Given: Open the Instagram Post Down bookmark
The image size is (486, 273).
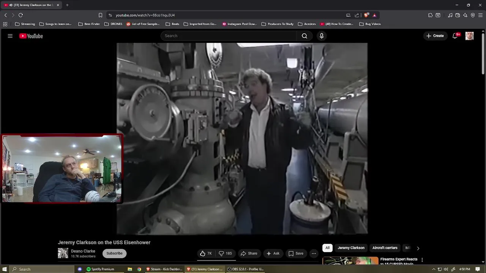Looking at the screenshot, I should click(240, 24).
